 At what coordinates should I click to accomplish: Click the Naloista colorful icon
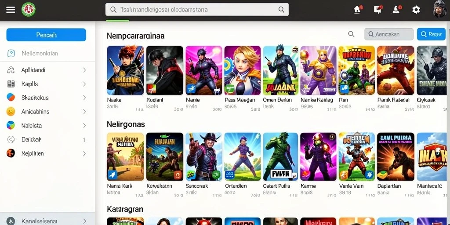click(11, 125)
